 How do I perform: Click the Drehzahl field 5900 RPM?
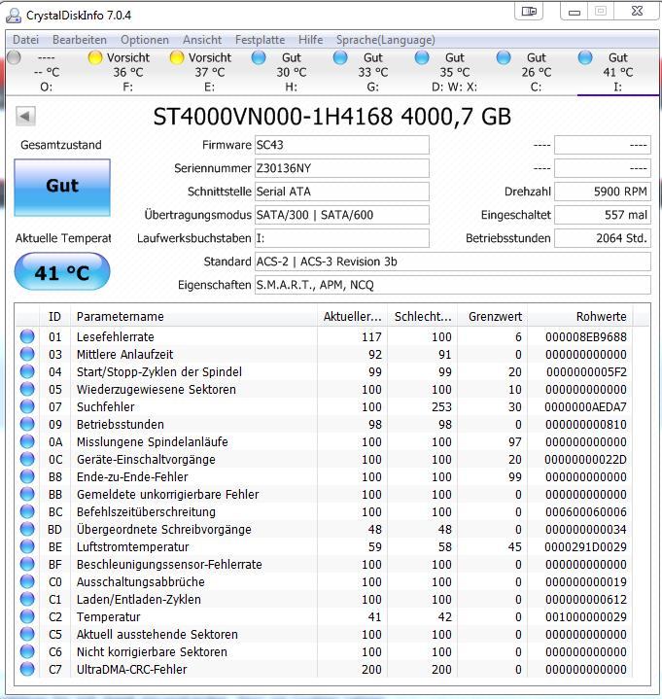603,192
